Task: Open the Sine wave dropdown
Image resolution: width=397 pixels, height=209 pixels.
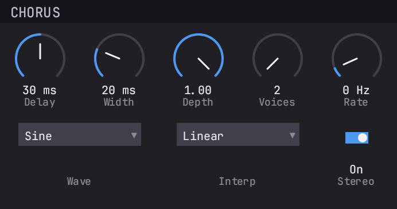Action: pos(80,134)
